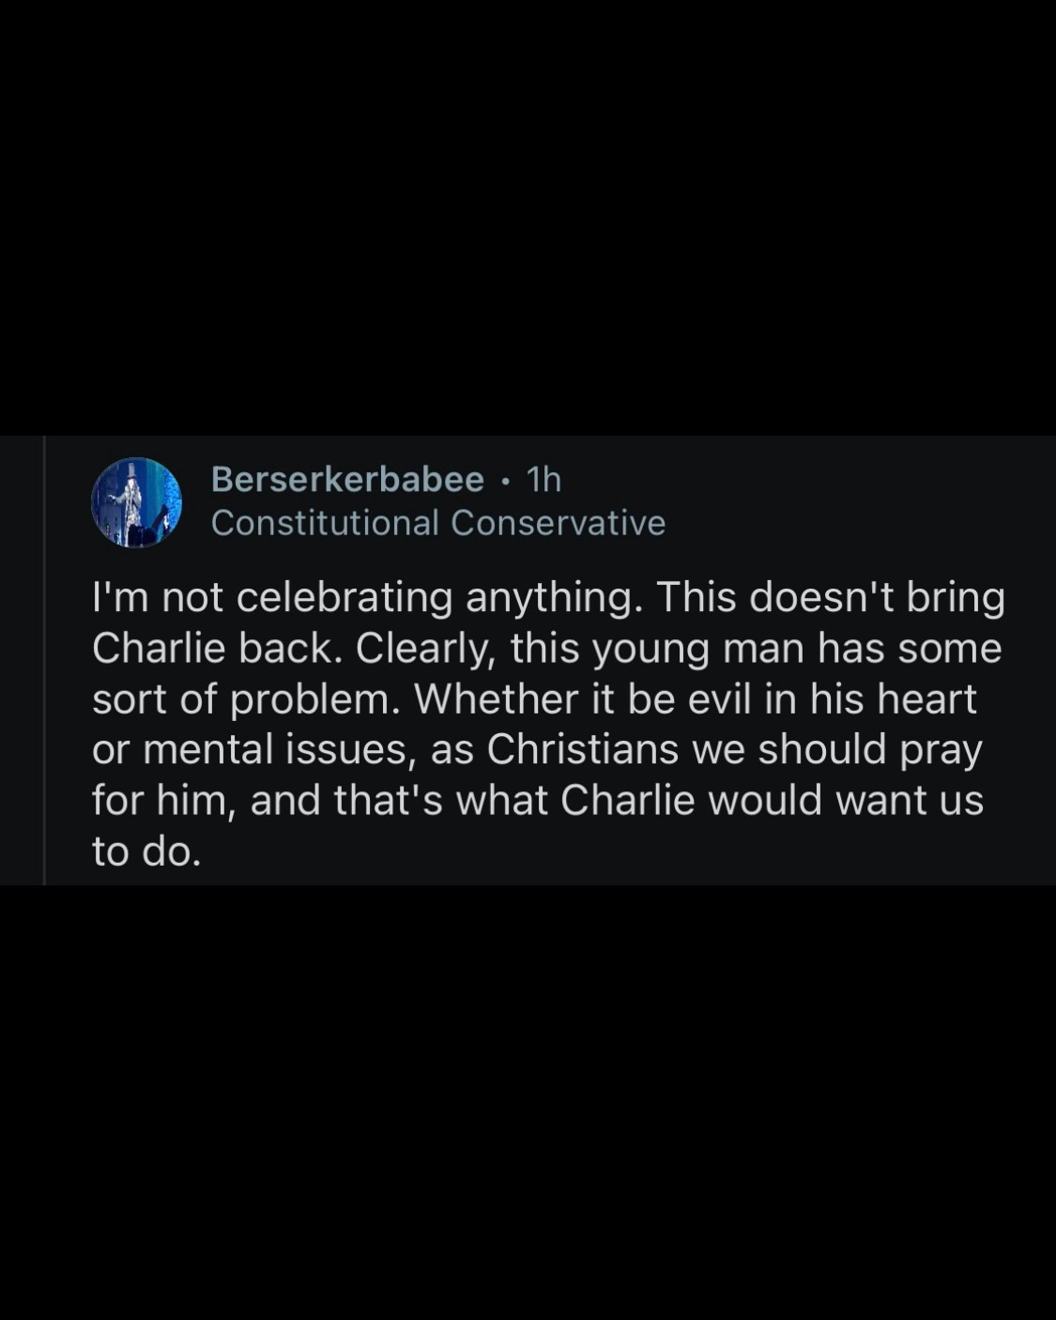Select the 1h timestamp
This screenshot has height=1320, width=1056.
pos(544,480)
